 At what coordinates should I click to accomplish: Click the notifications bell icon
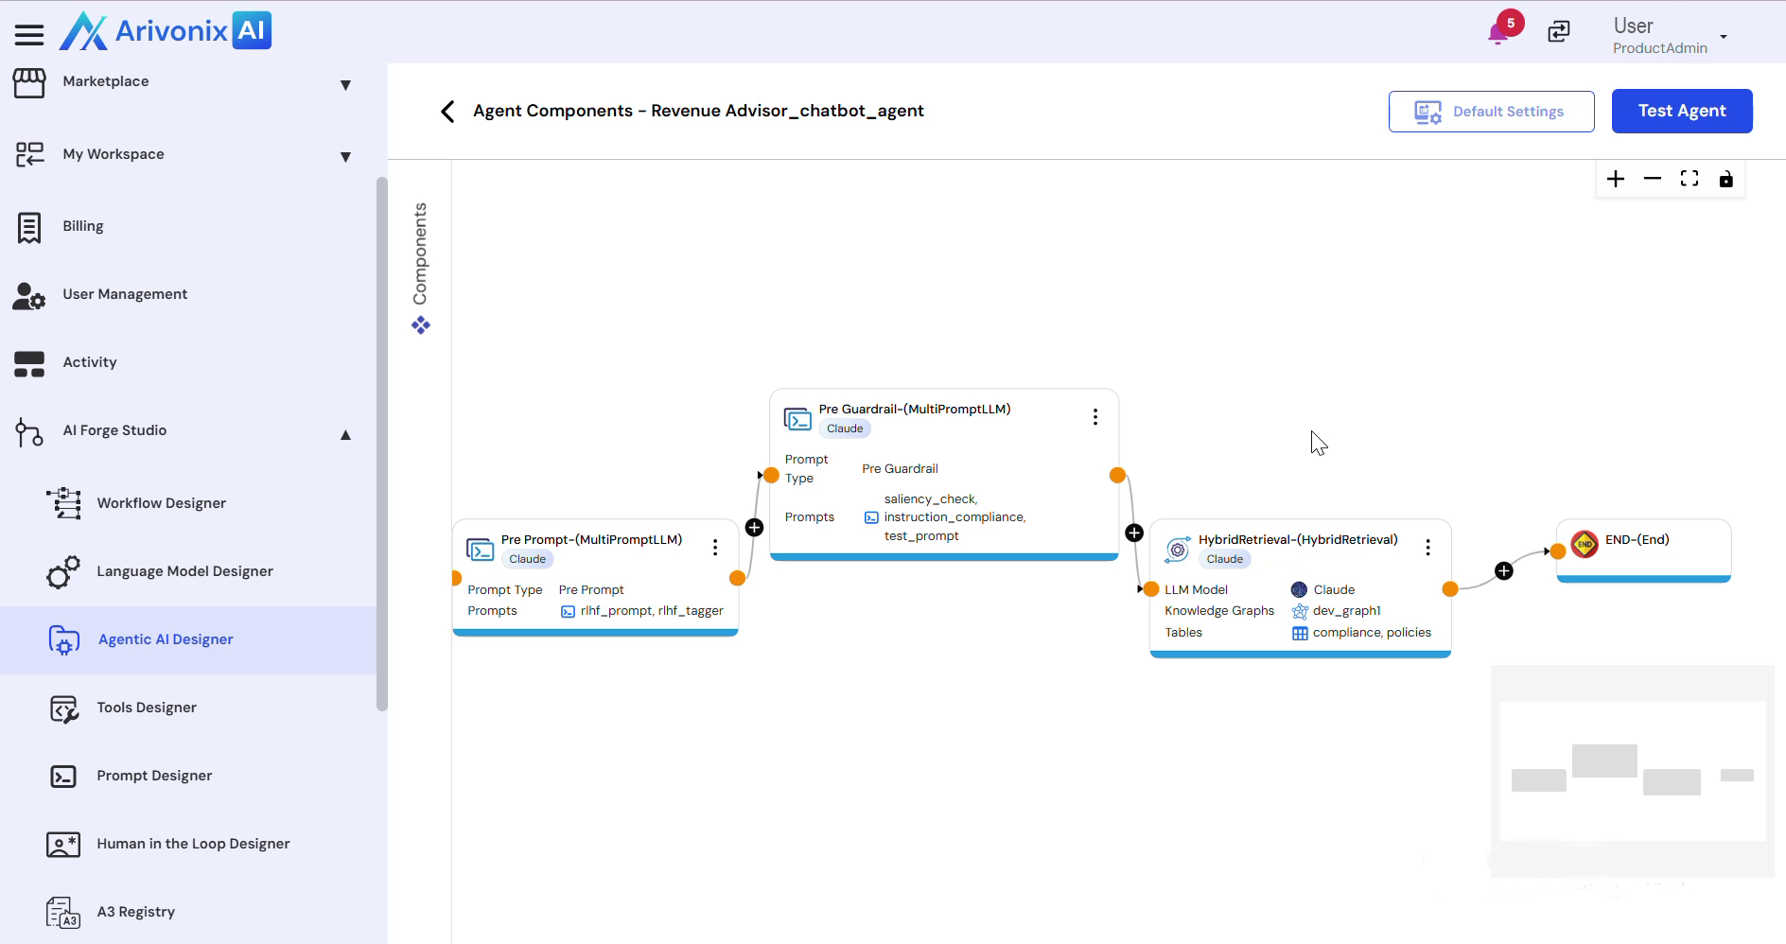1497,34
